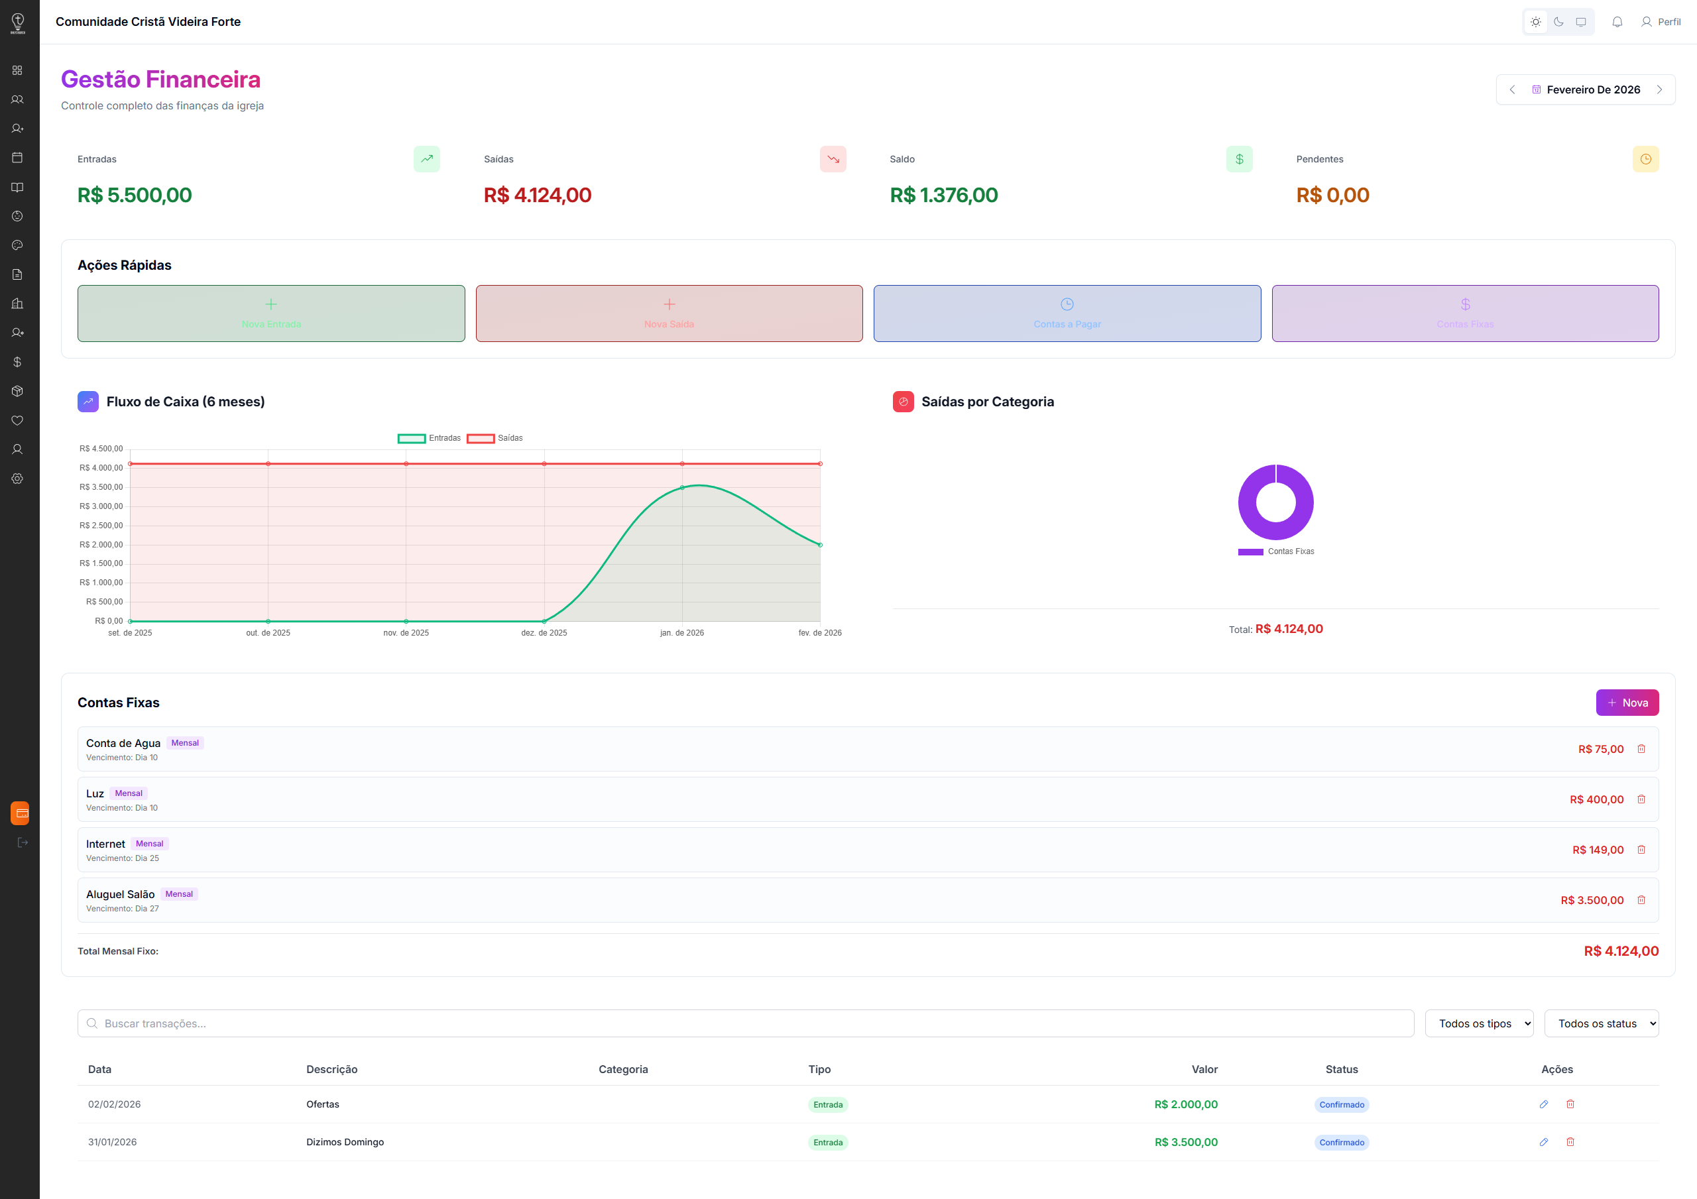1697x1199 pixels.
Task: Open the members group icon in sidebar
Action: pyautogui.click(x=18, y=99)
